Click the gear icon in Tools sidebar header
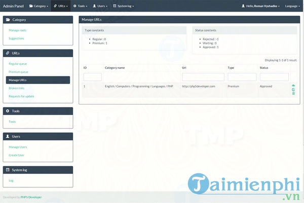Viewport: 304px width, 203px height. coord(8,111)
